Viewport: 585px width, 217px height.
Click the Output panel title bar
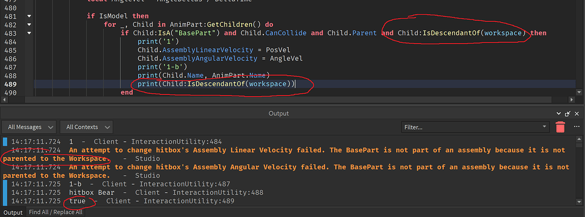278,114
